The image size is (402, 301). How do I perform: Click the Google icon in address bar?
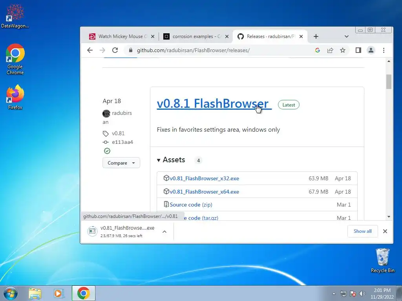tap(317, 51)
